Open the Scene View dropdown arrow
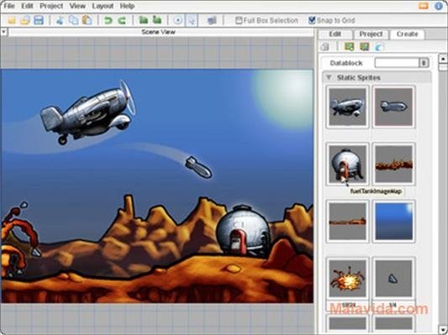 click(3, 31)
